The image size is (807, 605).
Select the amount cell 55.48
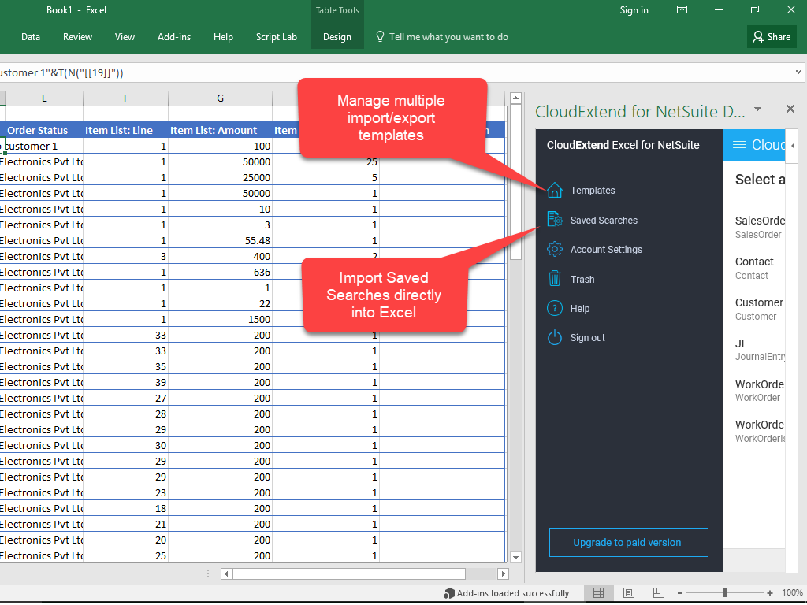pyautogui.click(x=221, y=241)
